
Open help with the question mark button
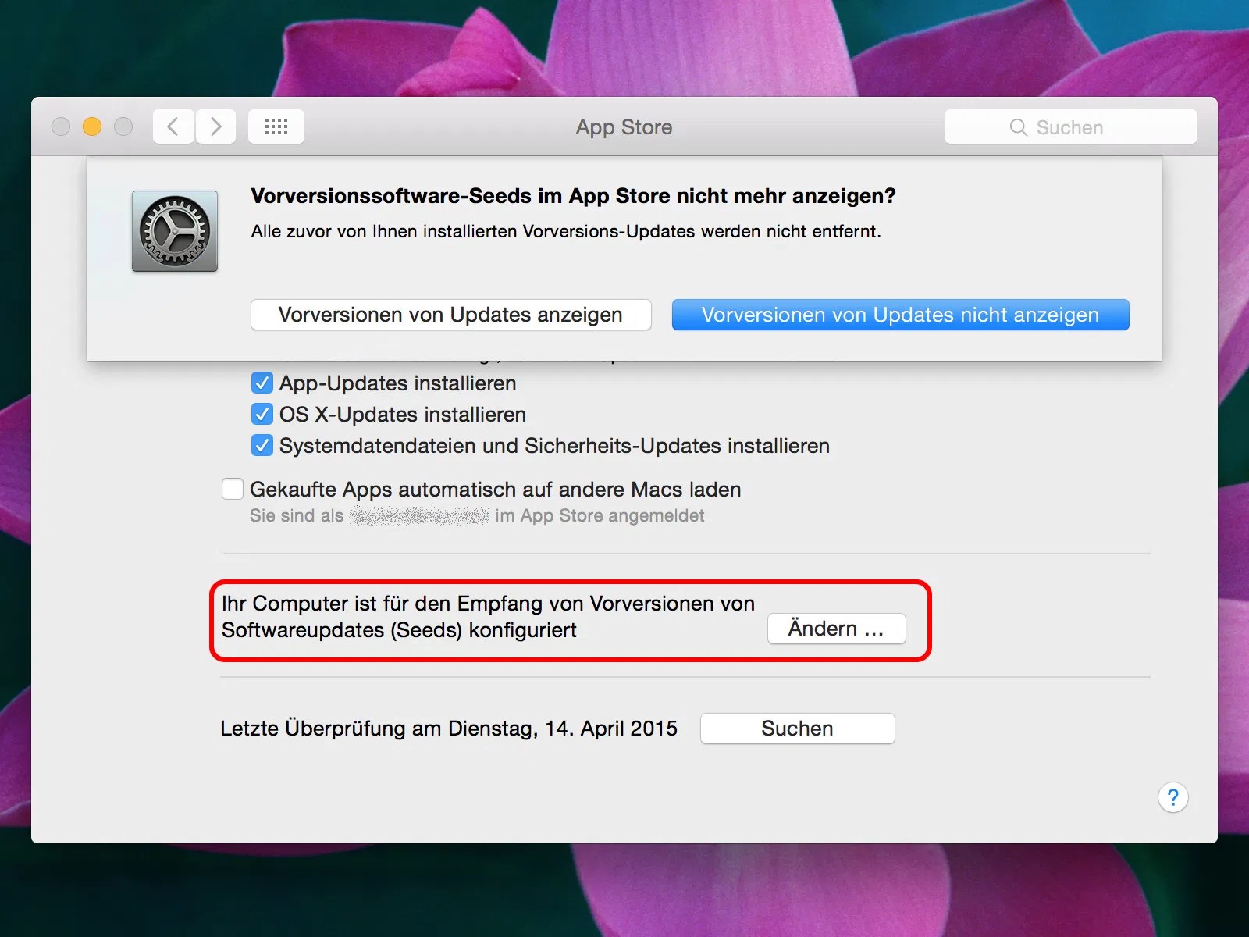pyautogui.click(x=1172, y=797)
